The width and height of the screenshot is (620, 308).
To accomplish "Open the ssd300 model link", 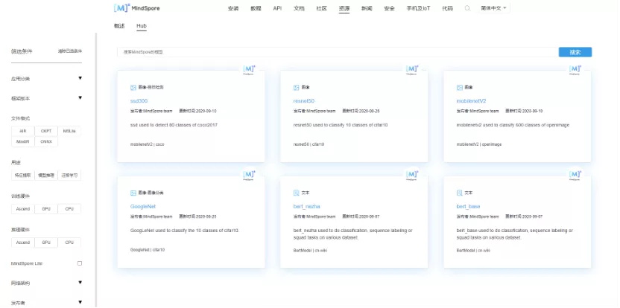I will pos(139,100).
